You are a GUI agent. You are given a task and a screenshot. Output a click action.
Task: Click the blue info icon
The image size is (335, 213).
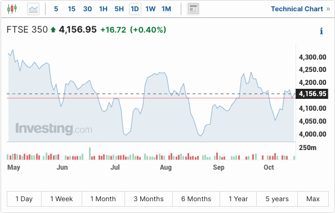pyautogui.click(x=321, y=31)
